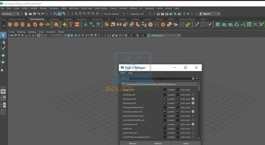Toggle the viewport Smooth Shade All cube

point(69,35)
